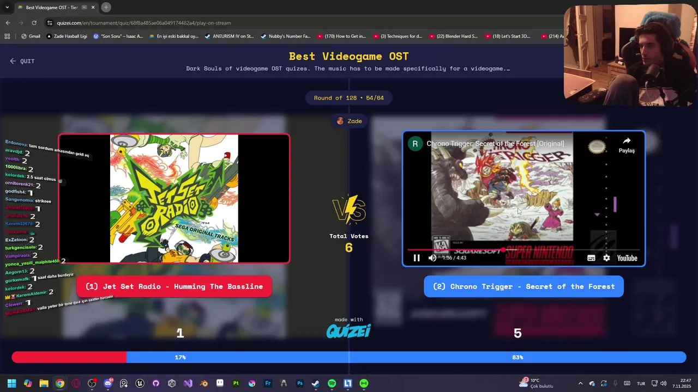Open Unreal Engine from taskbar
This screenshot has height=392, width=698.
(140, 383)
